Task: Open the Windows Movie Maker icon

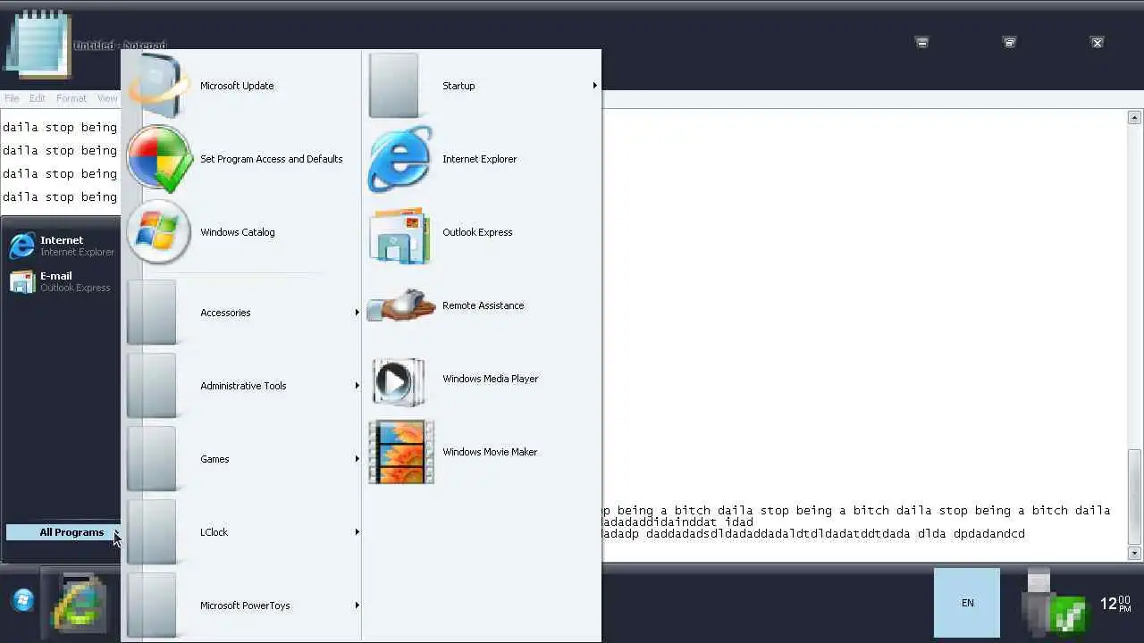Action: [401, 452]
